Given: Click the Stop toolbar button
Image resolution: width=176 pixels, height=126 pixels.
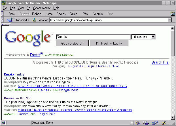Looking at the screenshot, I should [111, 14].
